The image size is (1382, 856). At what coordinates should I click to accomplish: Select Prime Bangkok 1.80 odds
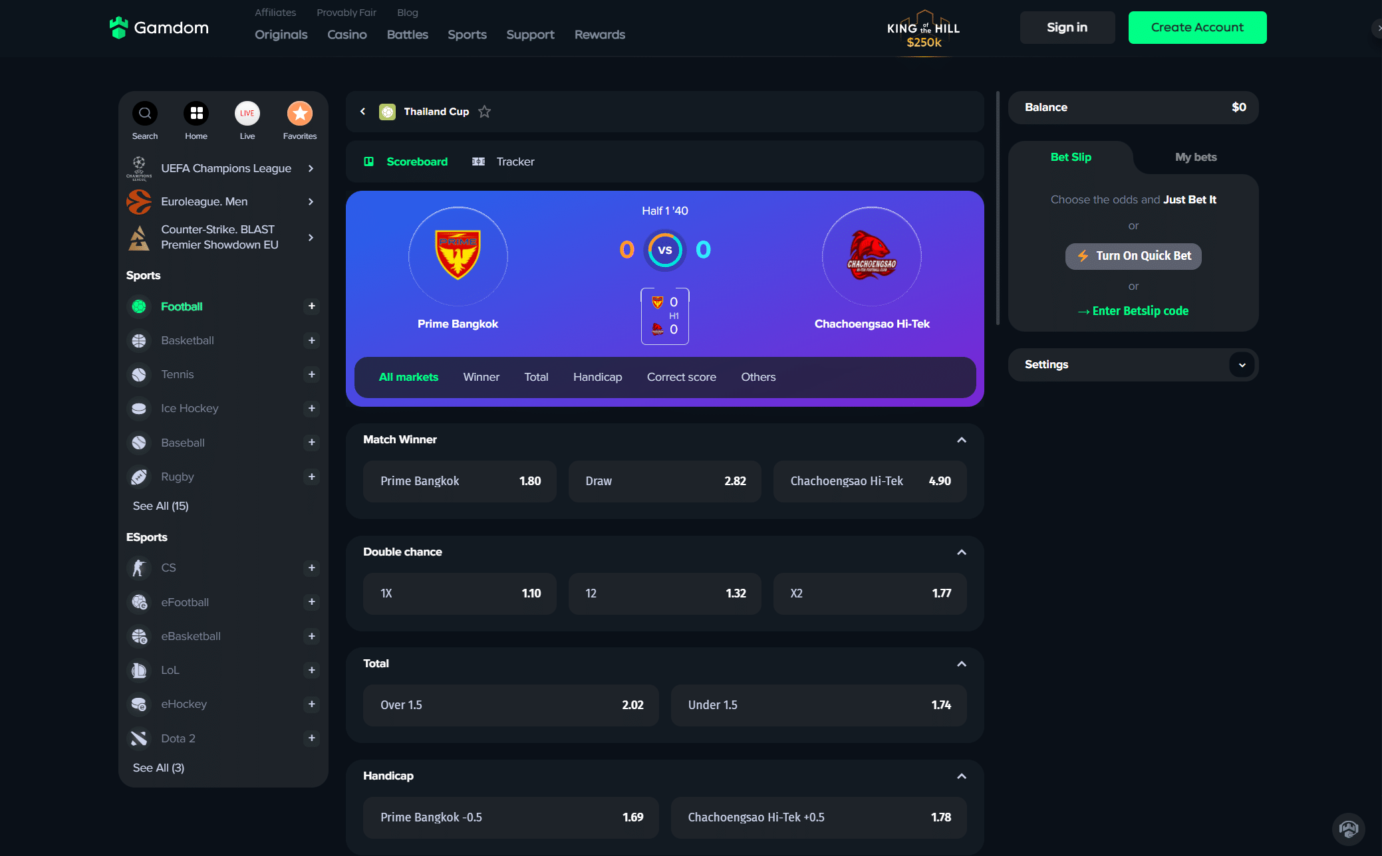tap(460, 481)
